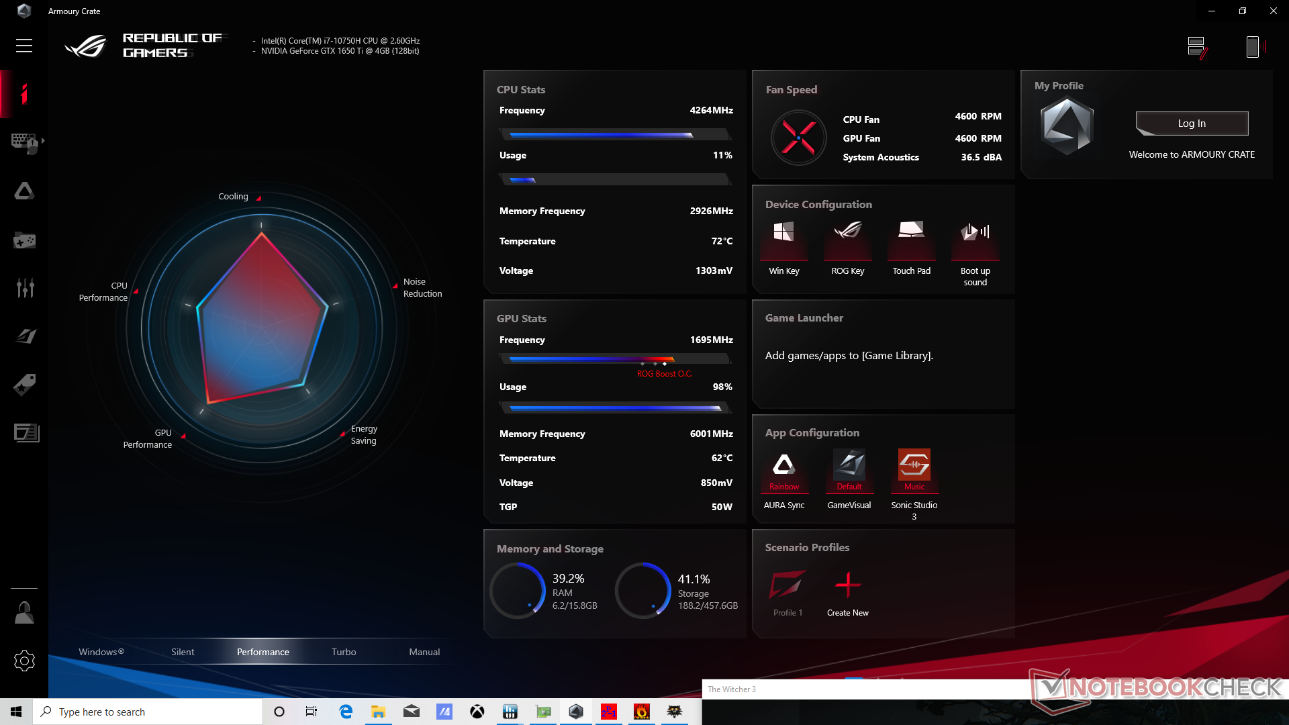The height and width of the screenshot is (725, 1289).
Task: Click the Windows taskbar search box
Action: 148,712
